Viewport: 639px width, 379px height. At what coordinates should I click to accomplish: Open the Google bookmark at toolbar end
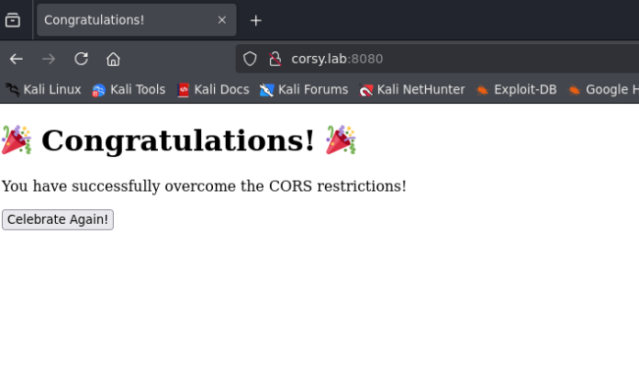pyautogui.click(x=603, y=89)
